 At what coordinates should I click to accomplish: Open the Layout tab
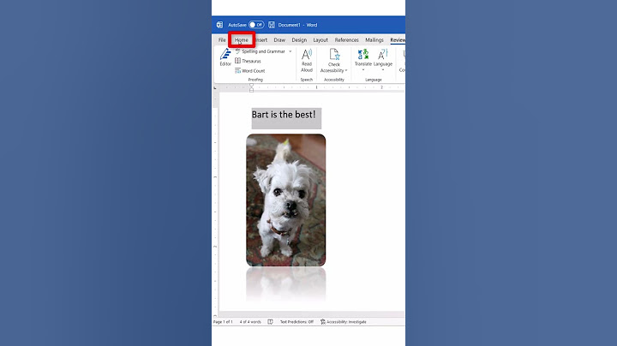[320, 40]
